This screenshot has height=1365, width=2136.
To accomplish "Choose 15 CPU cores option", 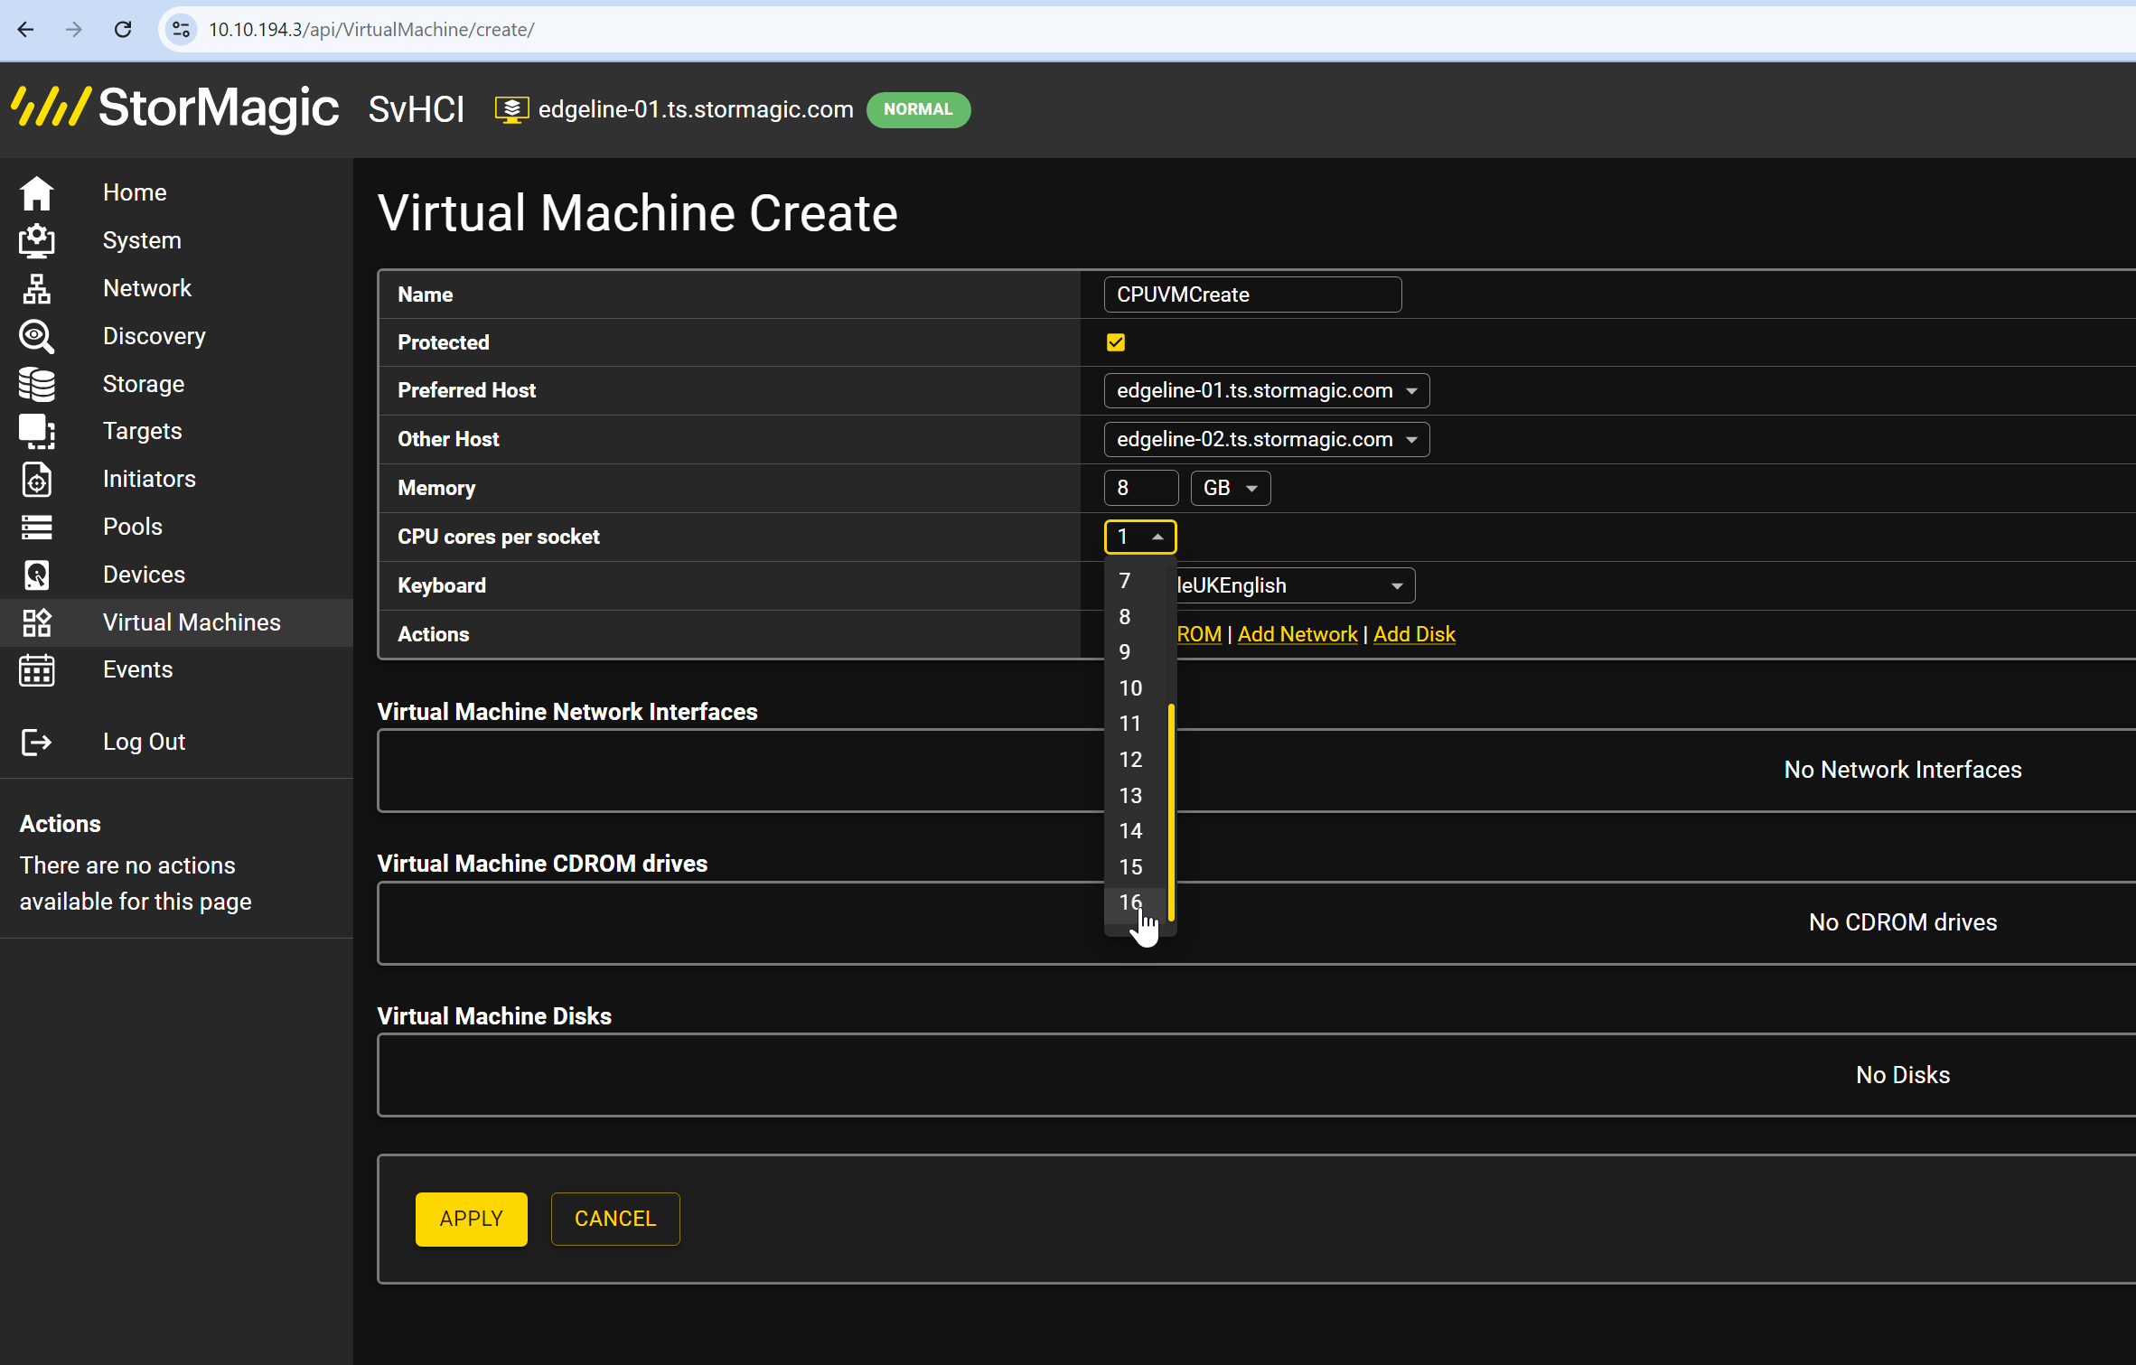I will tap(1137, 867).
